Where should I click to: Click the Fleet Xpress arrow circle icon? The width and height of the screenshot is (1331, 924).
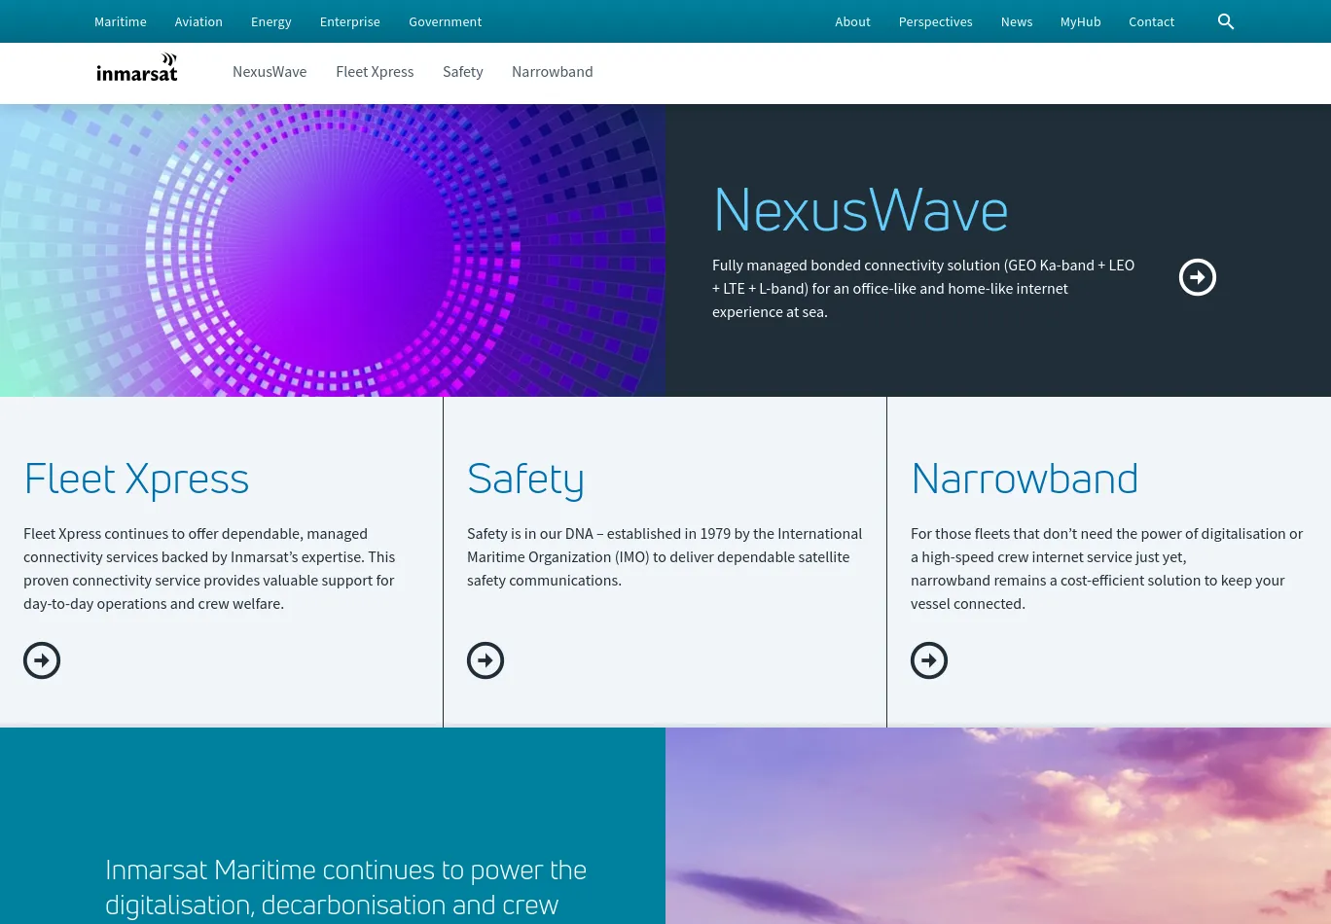(x=42, y=660)
